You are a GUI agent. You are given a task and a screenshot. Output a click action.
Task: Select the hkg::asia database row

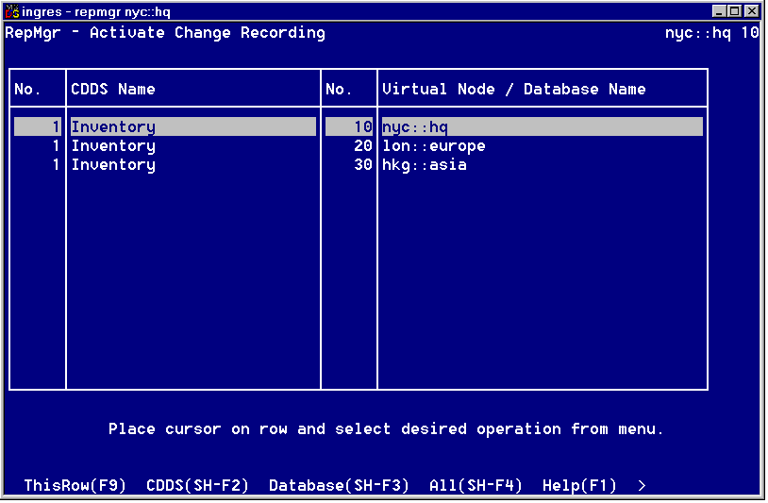(x=425, y=165)
